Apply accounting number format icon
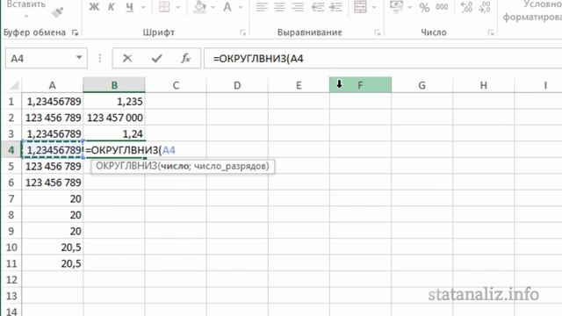The height and width of the screenshot is (316, 562). [x=396, y=7]
